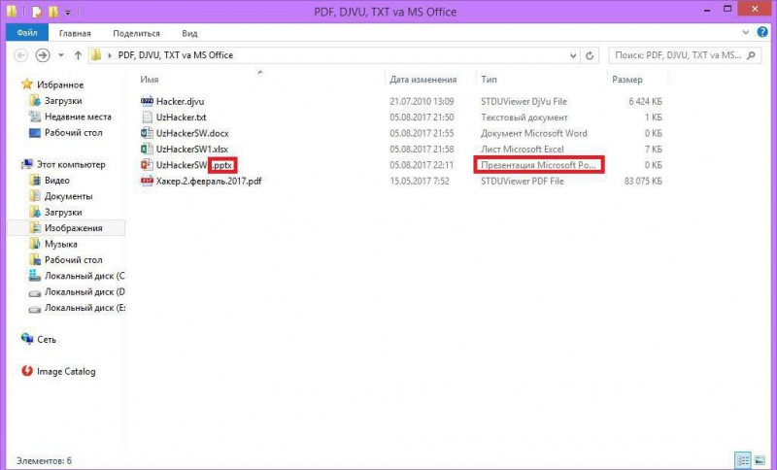Screen dimensions: 777x470
Task: Expand address bar history dropdown
Action: [x=573, y=55]
